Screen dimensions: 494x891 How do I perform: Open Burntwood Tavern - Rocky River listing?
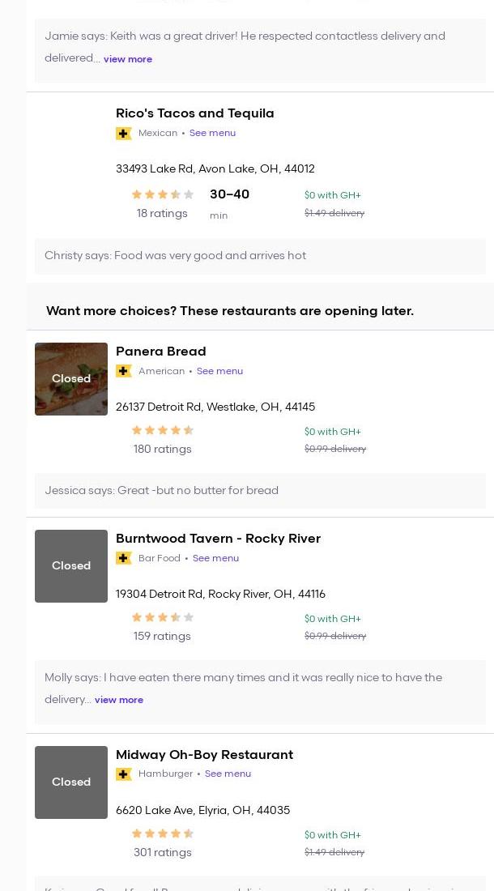pyautogui.click(x=218, y=539)
